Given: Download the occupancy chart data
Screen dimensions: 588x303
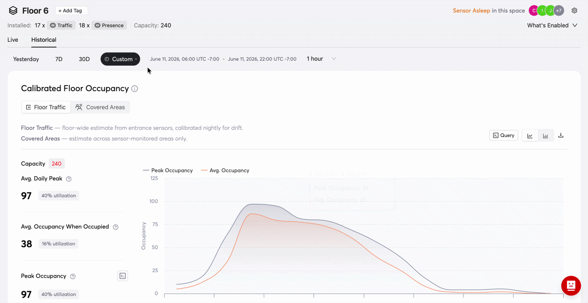Looking at the screenshot, I should click(x=561, y=136).
